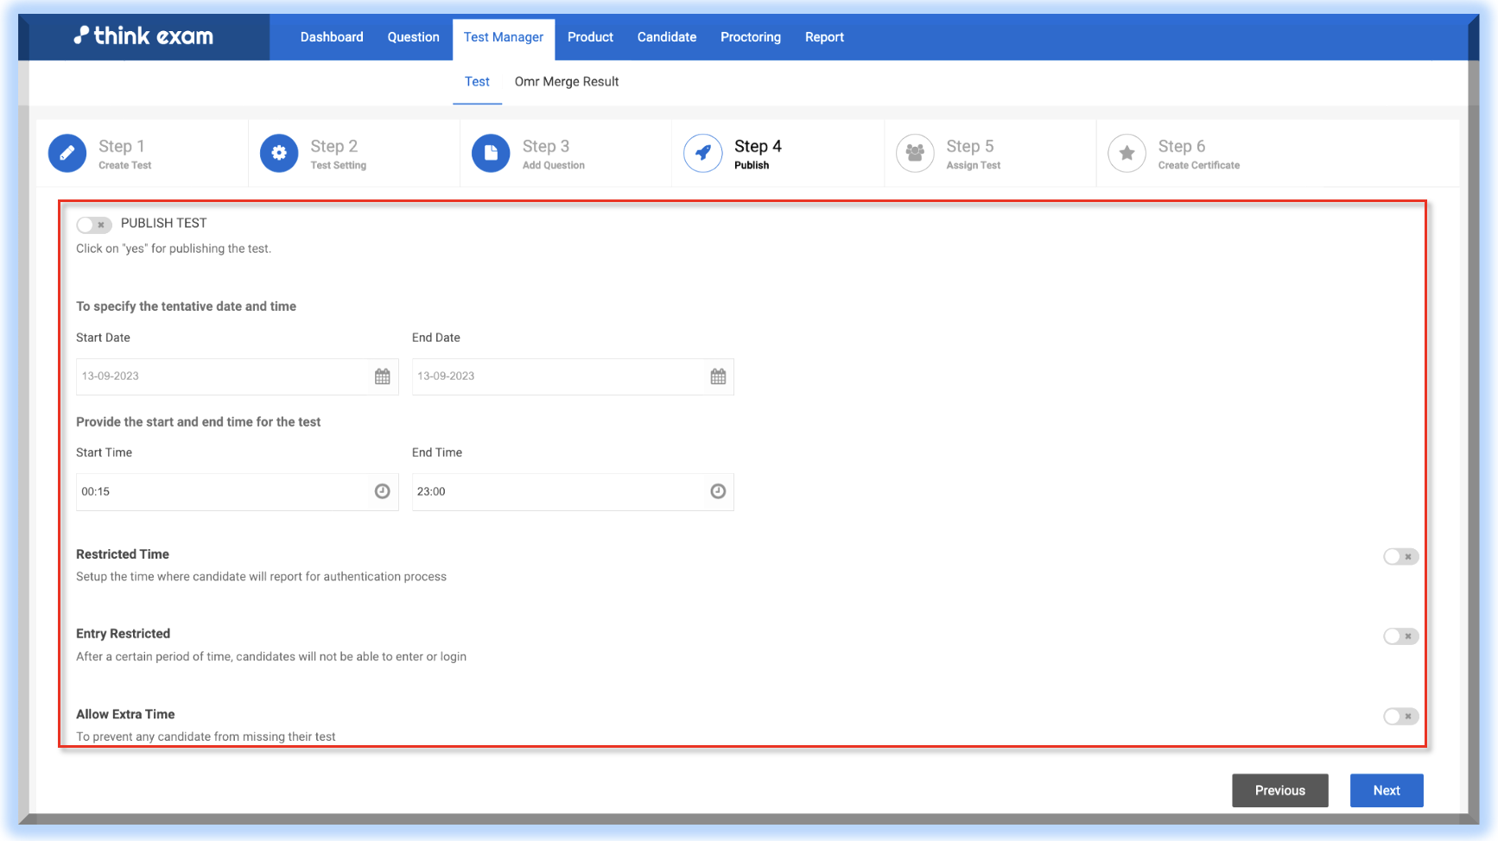Select the Test Manager menu
The width and height of the screenshot is (1498, 841).
[x=504, y=37]
